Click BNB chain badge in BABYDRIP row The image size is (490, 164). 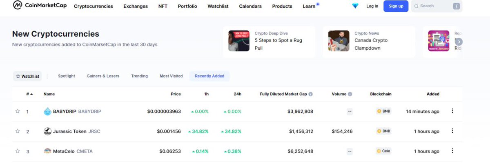point(383,111)
